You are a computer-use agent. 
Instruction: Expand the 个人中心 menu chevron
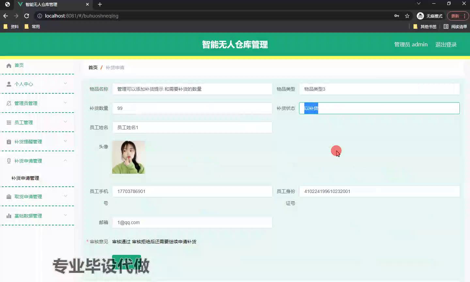tap(65, 84)
